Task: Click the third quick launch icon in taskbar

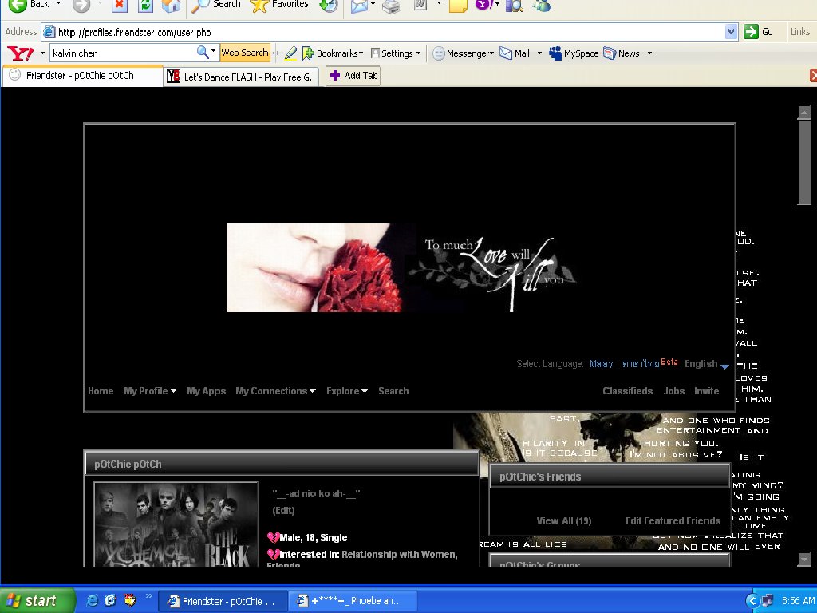Action: (x=130, y=600)
